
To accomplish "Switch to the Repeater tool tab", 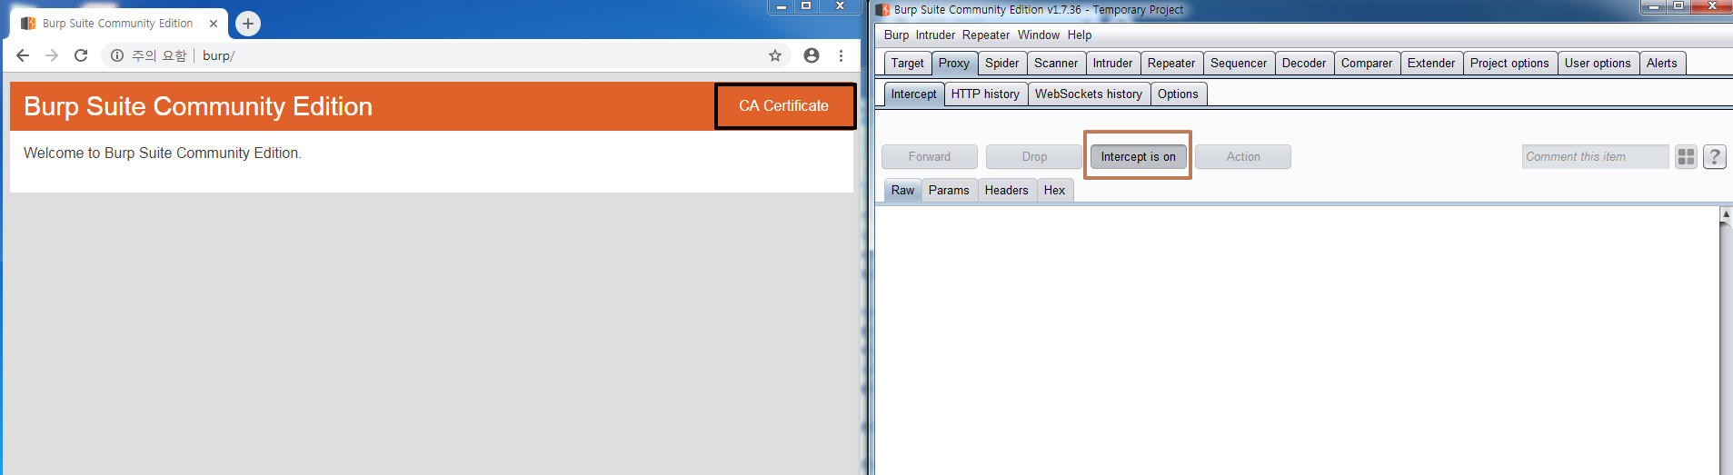I will (1171, 63).
